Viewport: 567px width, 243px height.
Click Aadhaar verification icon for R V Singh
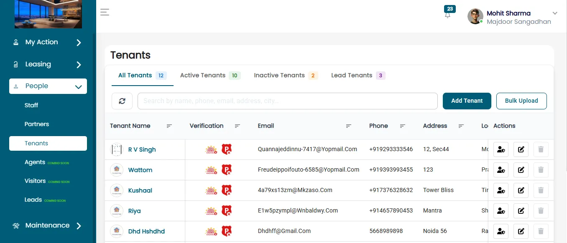click(212, 149)
